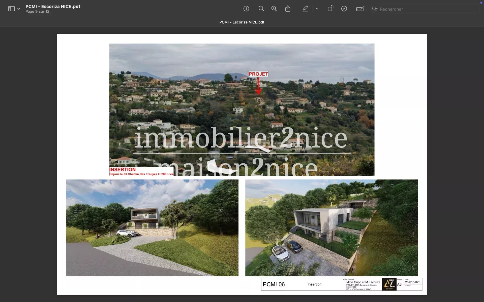
Task: Open the sidebar view options chevron
Action: 19,9
